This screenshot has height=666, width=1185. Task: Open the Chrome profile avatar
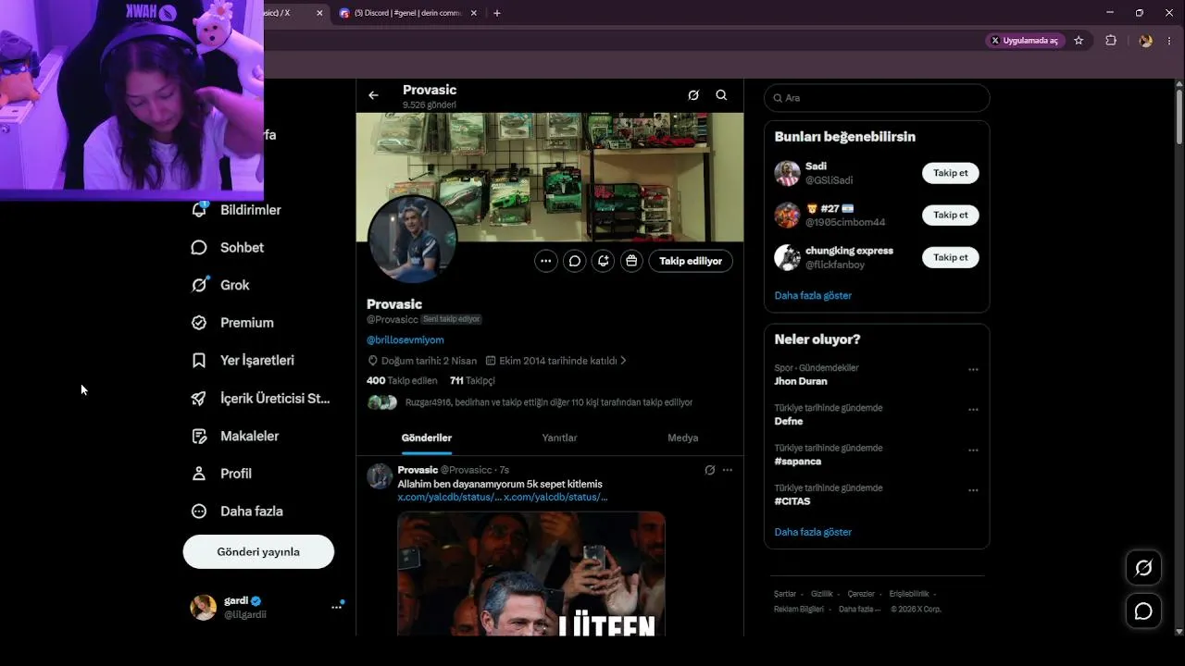coord(1145,41)
